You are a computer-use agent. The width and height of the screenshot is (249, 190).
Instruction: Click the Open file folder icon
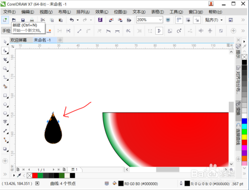coord(14,20)
